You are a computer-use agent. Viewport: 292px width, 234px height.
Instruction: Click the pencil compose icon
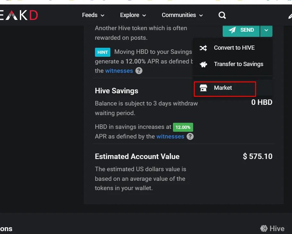point(290,16)
